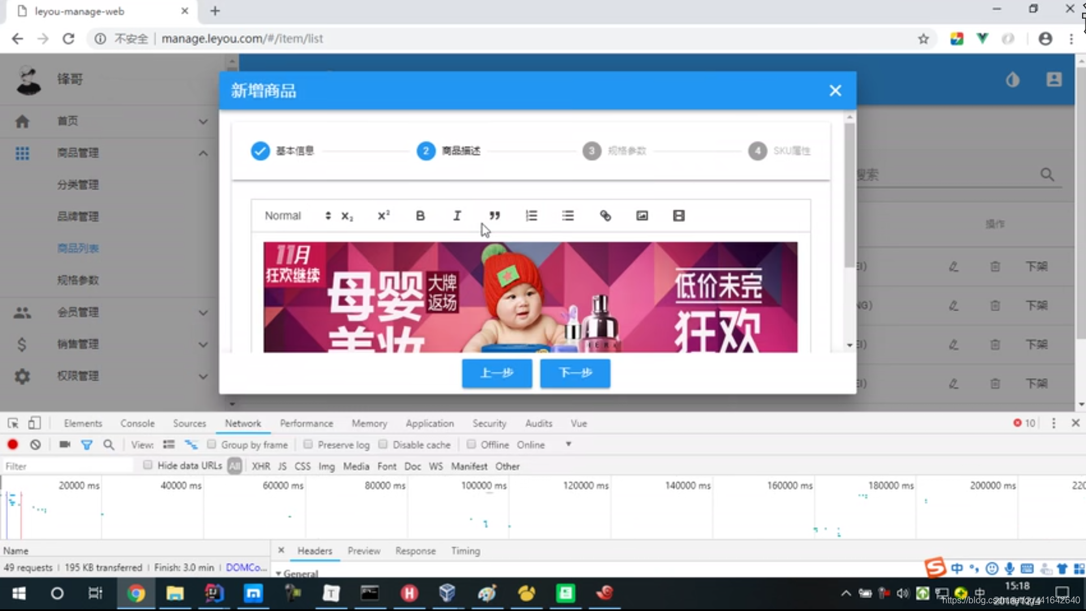
Task: Switch to the Console tab in DevTools
Action: [137, 423]
